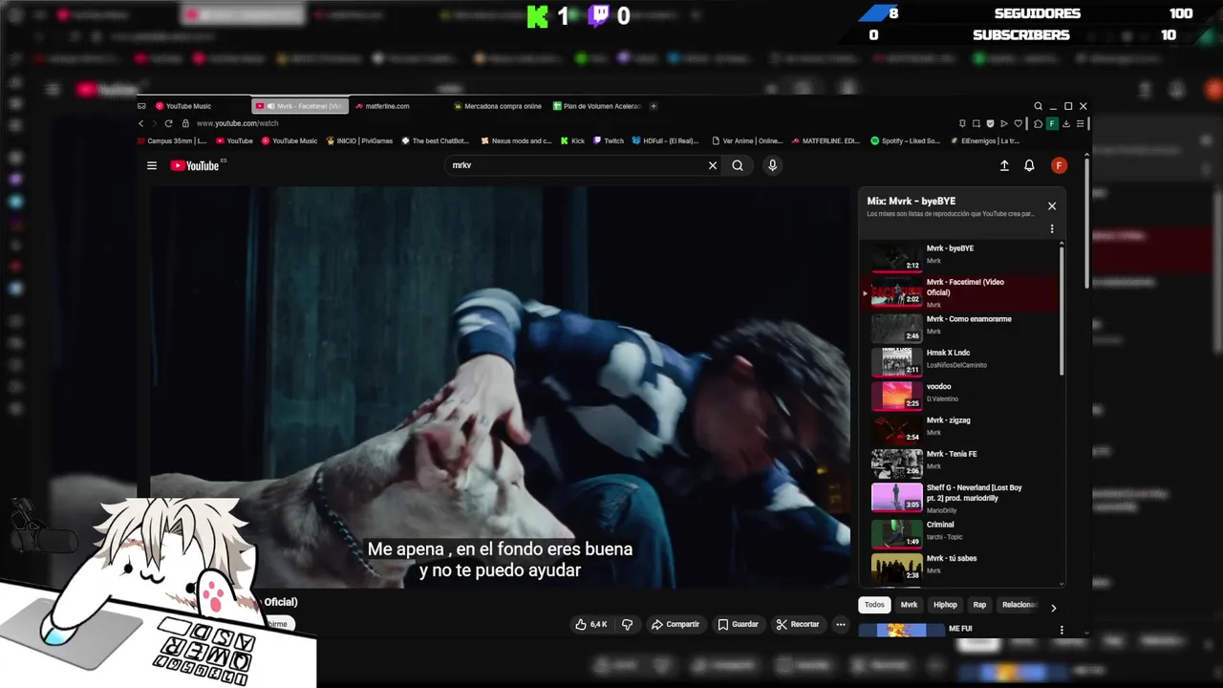The image size is (1223, 688).
Task: Open the Twitch bookmark
Action: pos(609,140)
